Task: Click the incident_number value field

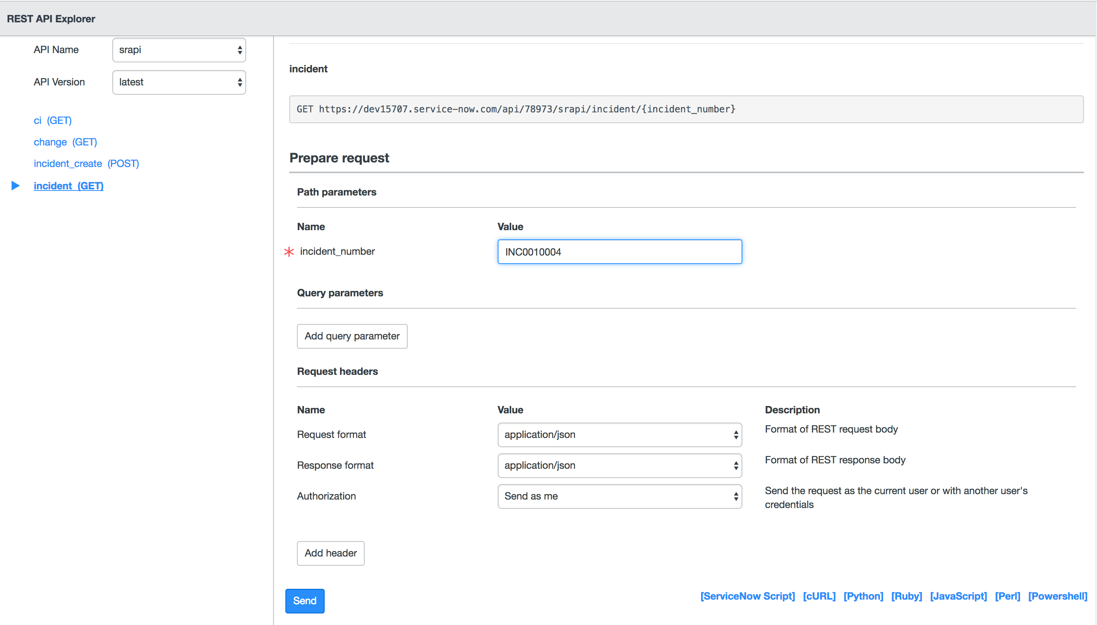Action: coord(619,252)
